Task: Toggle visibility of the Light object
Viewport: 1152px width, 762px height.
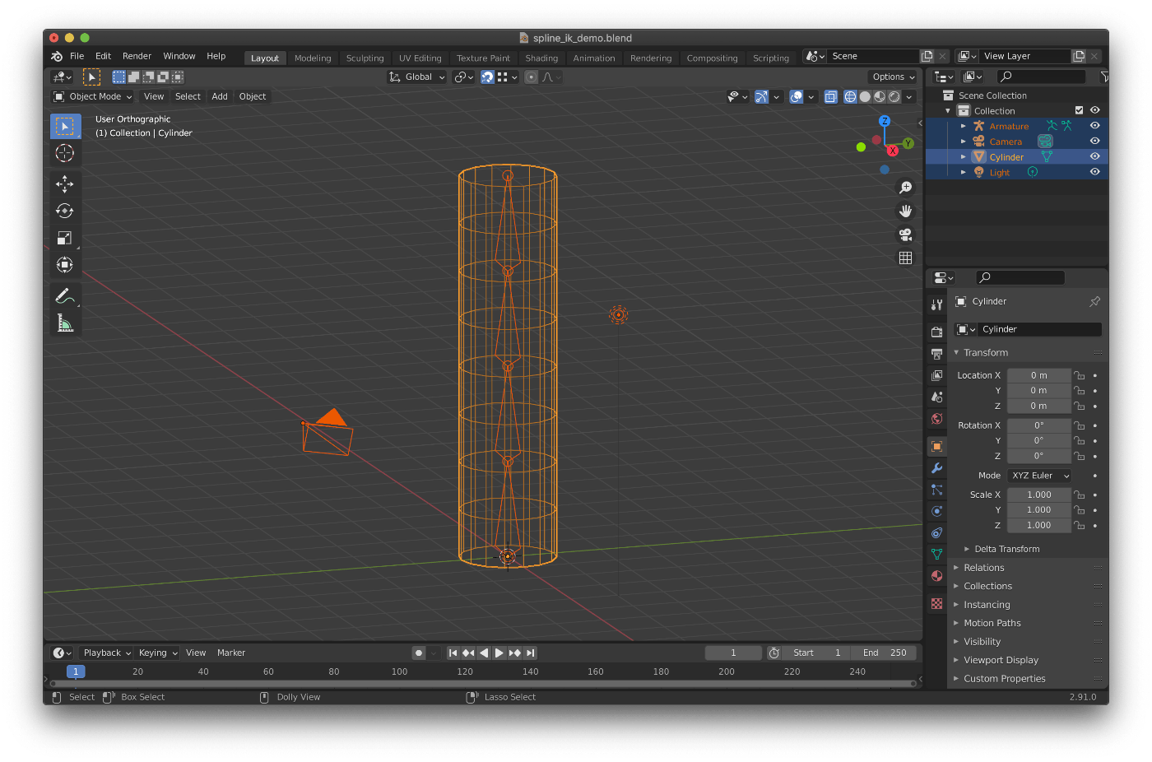Action: point(1094,172)
